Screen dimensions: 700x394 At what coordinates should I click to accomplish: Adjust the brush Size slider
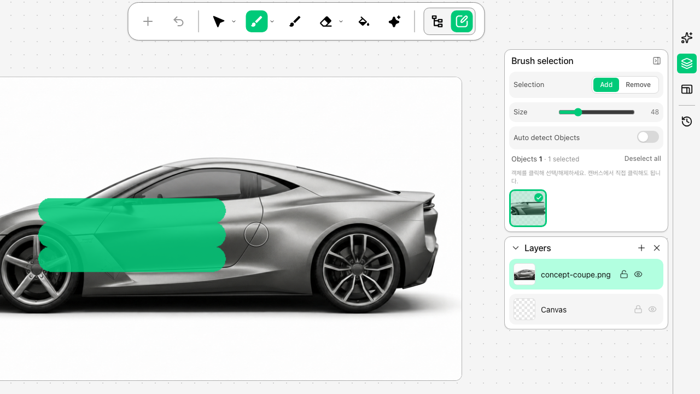tap(596, 112)
